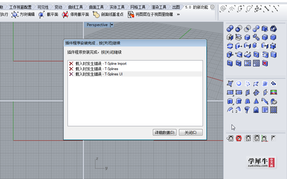This screenshot has width=287, height=179.
Task: Switch to 实体工具 tab
Action: (x=117, y=7)
